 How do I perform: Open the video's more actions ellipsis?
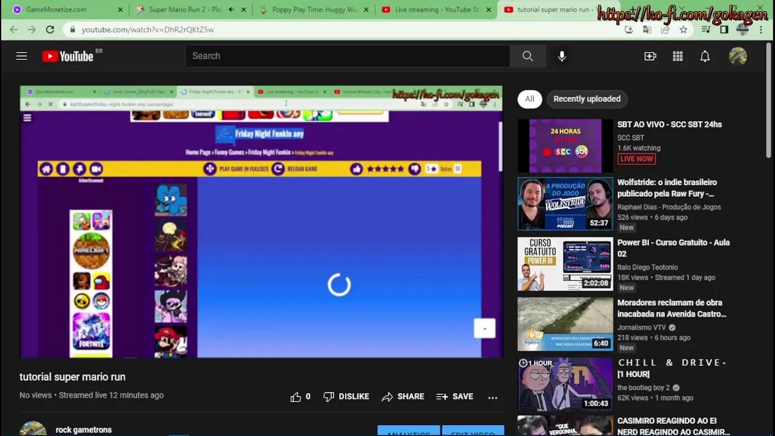(x=493, y=397)
